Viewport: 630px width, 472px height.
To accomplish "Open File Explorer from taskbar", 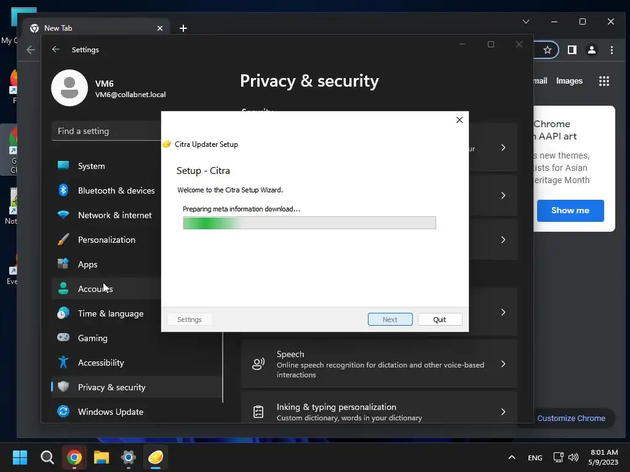I will pyautogui.click(x=102, y=457).
